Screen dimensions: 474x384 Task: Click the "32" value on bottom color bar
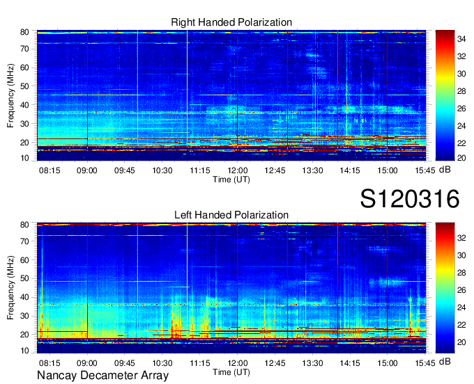point(461,238)
